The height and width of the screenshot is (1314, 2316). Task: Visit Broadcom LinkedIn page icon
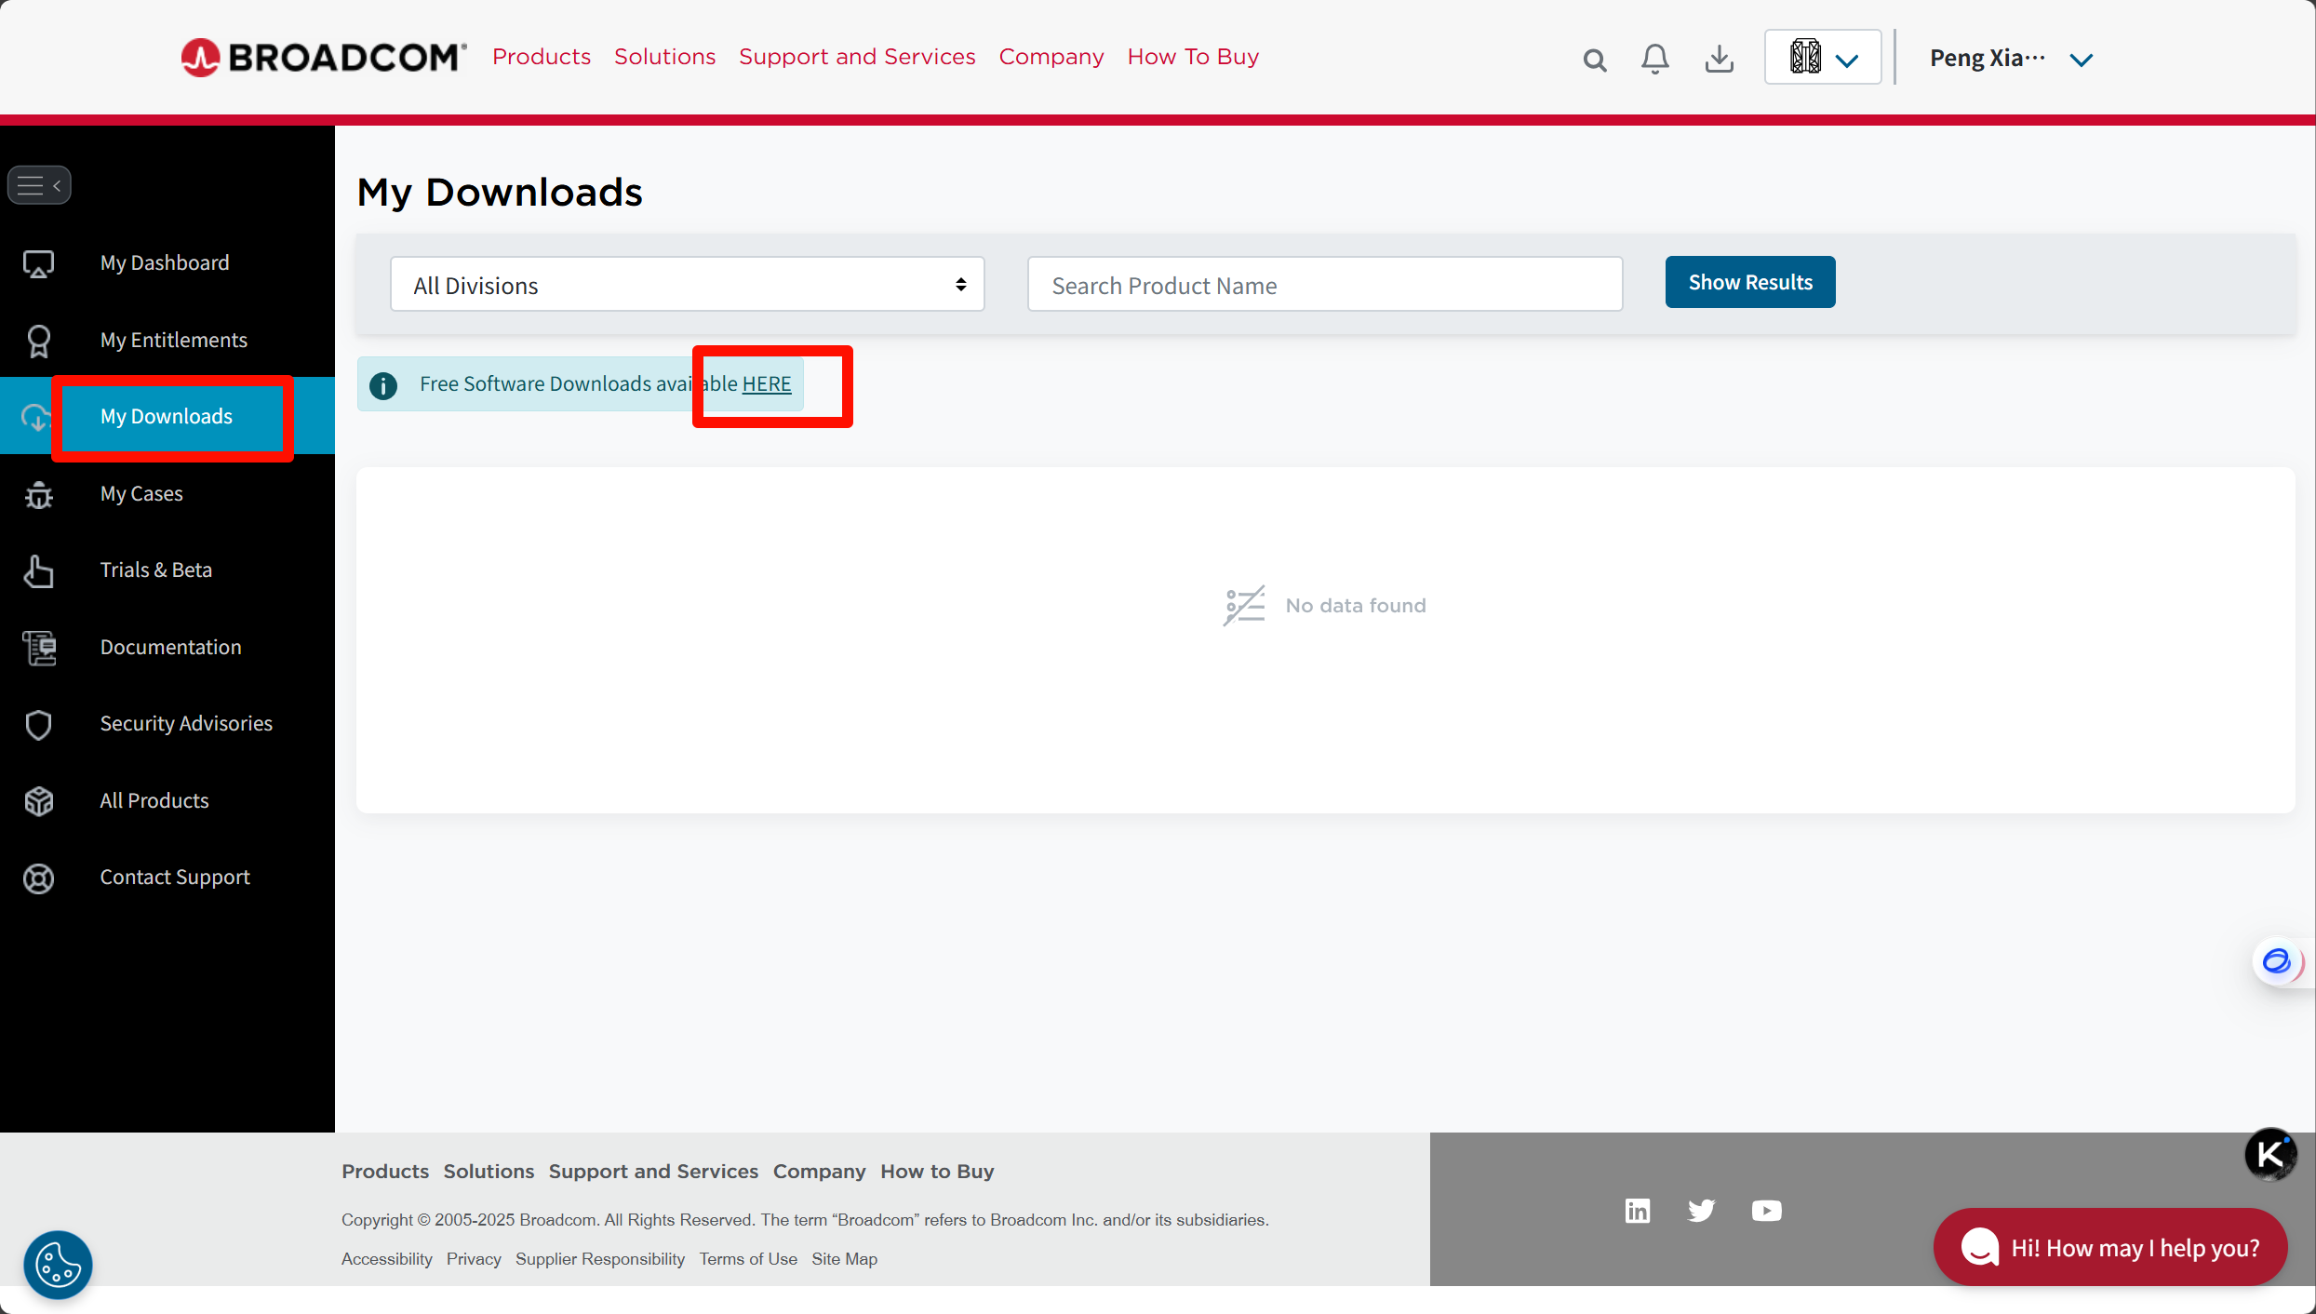coord(1638,1211)
